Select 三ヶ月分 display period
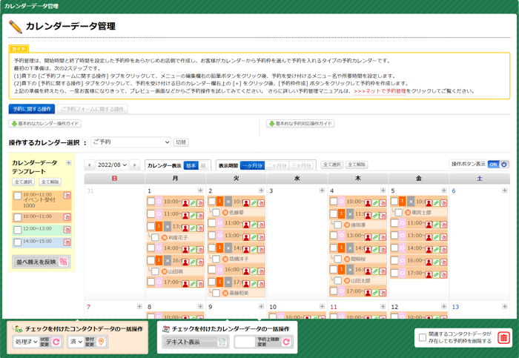 pyautogui.click(x=301, y=165)
